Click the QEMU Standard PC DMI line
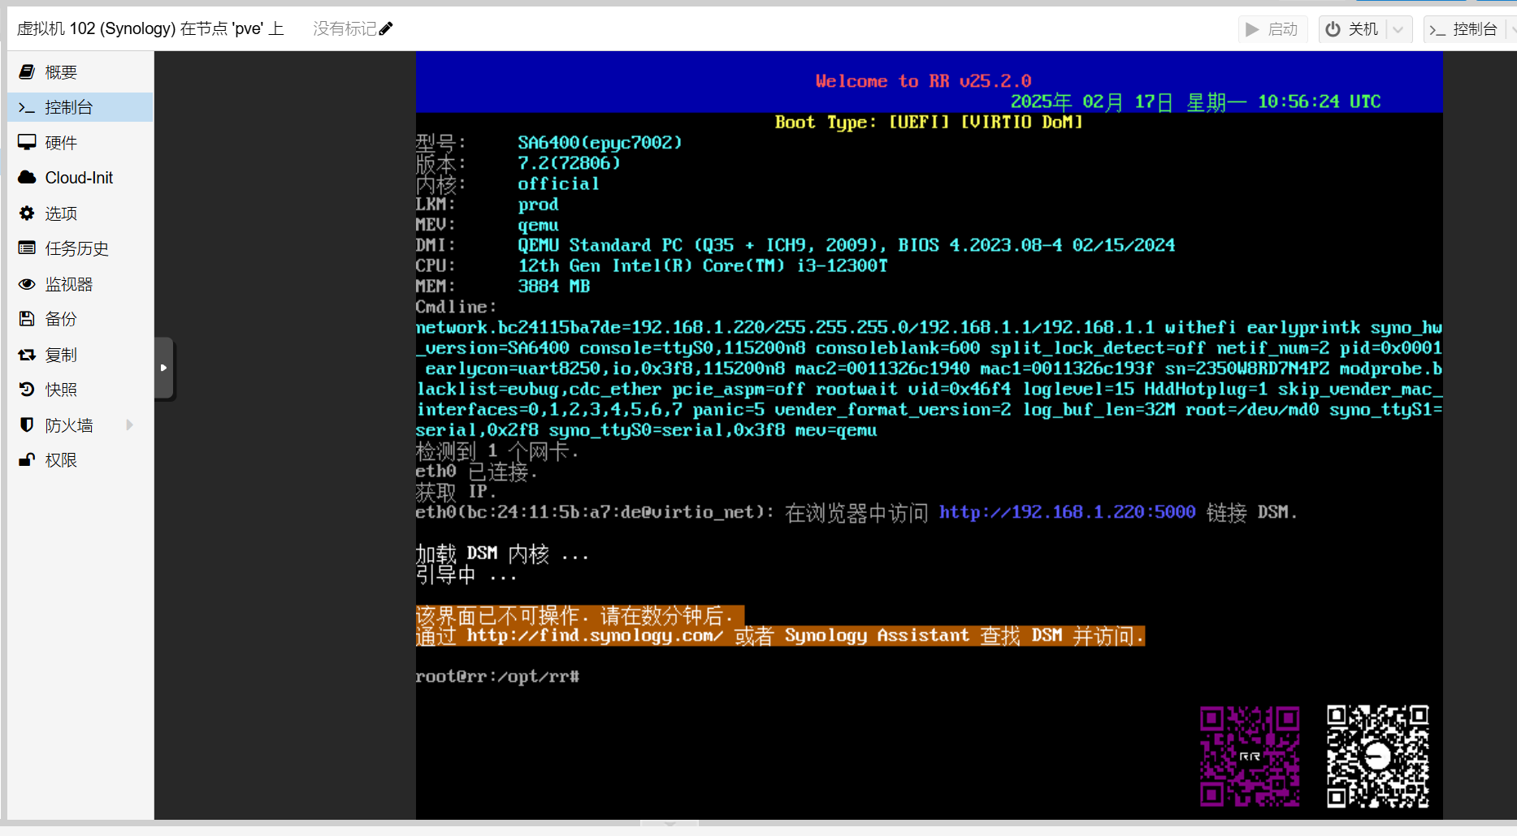Image resolution: width=1517 pixels, height=836 pixels. click(x=846, y=245)
